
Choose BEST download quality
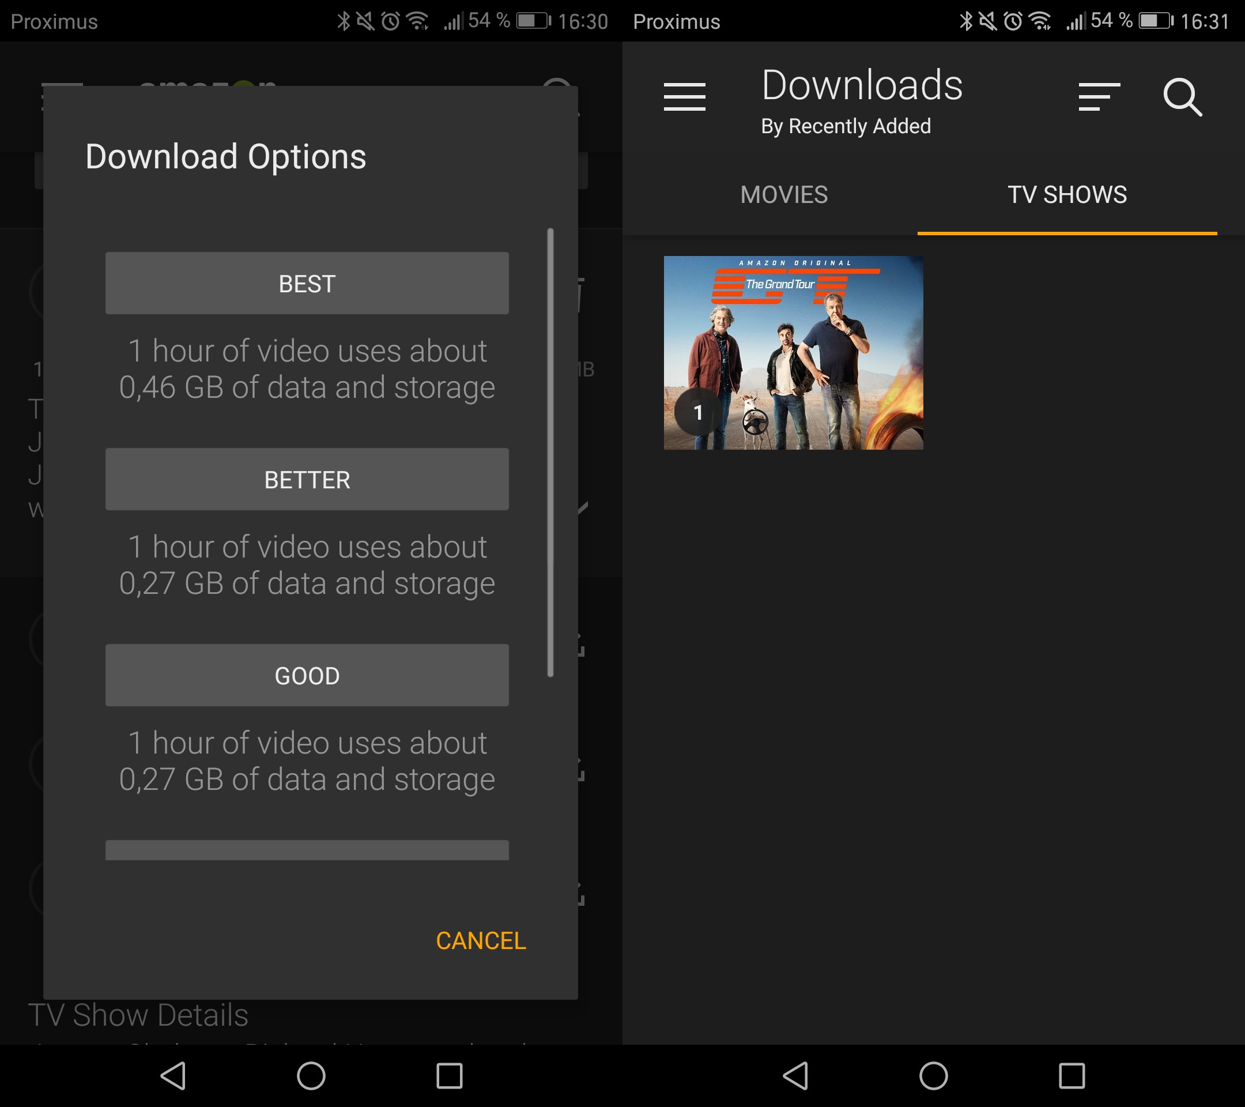point(307,283)
